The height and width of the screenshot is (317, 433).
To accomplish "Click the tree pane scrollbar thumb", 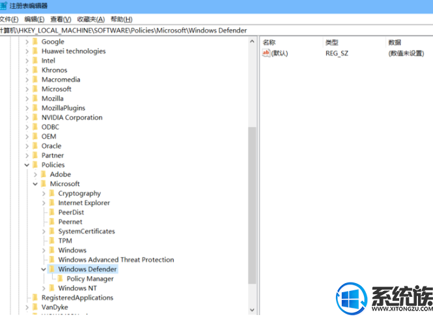I will 252,206.
